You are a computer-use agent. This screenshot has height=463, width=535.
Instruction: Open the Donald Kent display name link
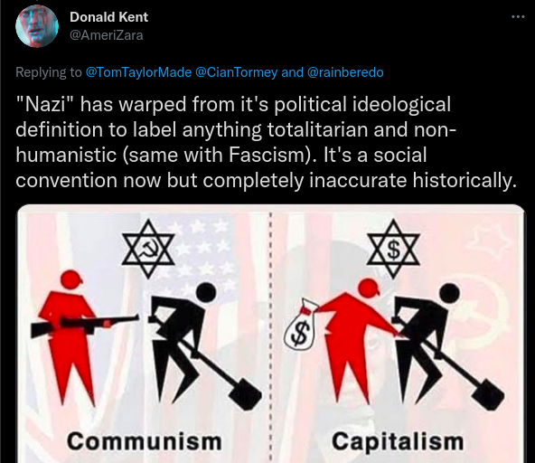click(108, 17)
